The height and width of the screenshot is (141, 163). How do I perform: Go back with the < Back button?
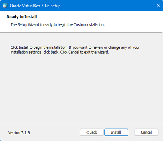[91, 132]
